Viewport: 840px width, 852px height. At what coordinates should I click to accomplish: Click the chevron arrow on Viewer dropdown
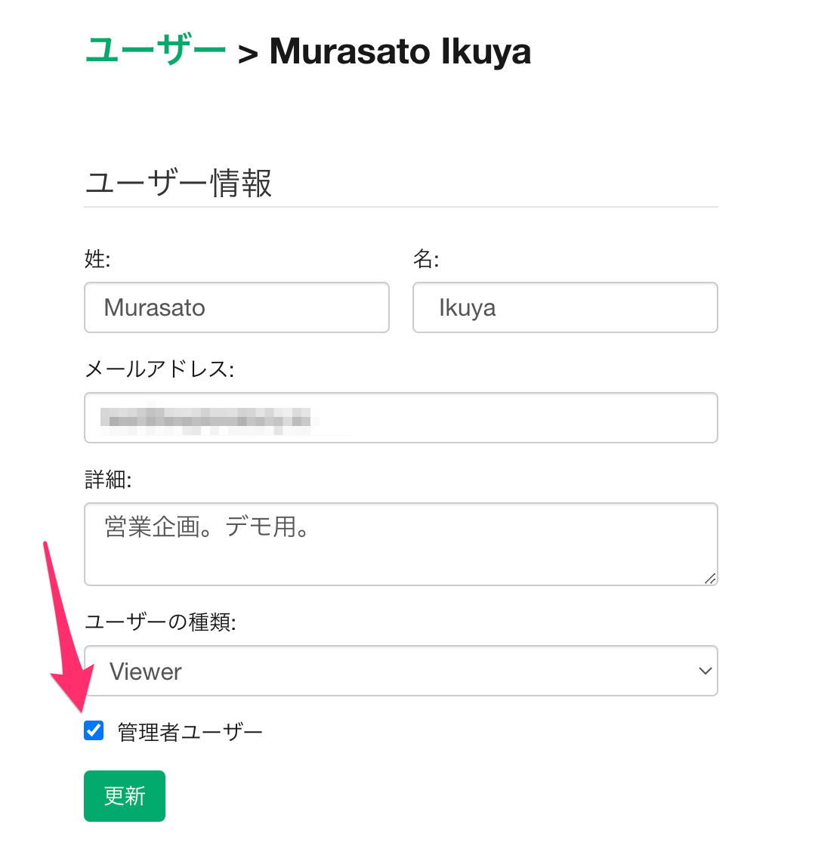705,671
